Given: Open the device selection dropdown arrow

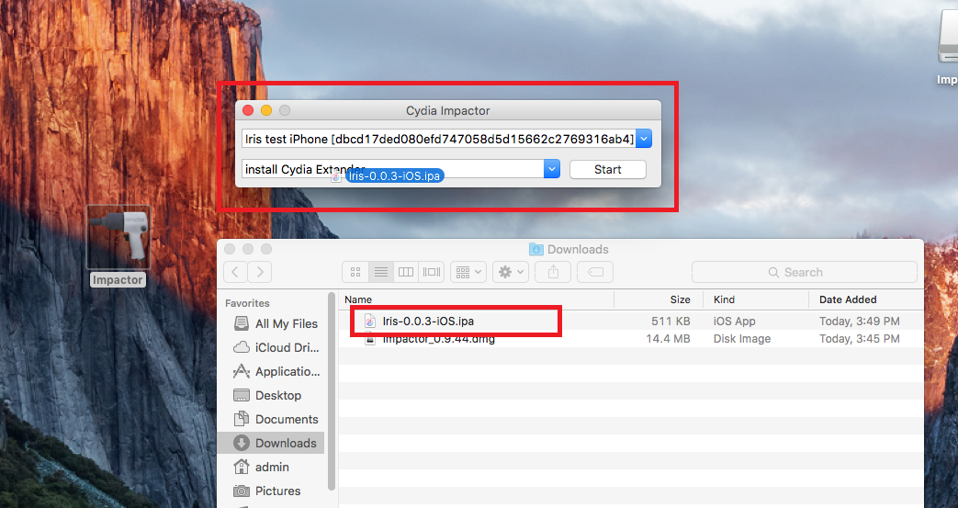Looking at the screenshot, I should pos(643,139).
